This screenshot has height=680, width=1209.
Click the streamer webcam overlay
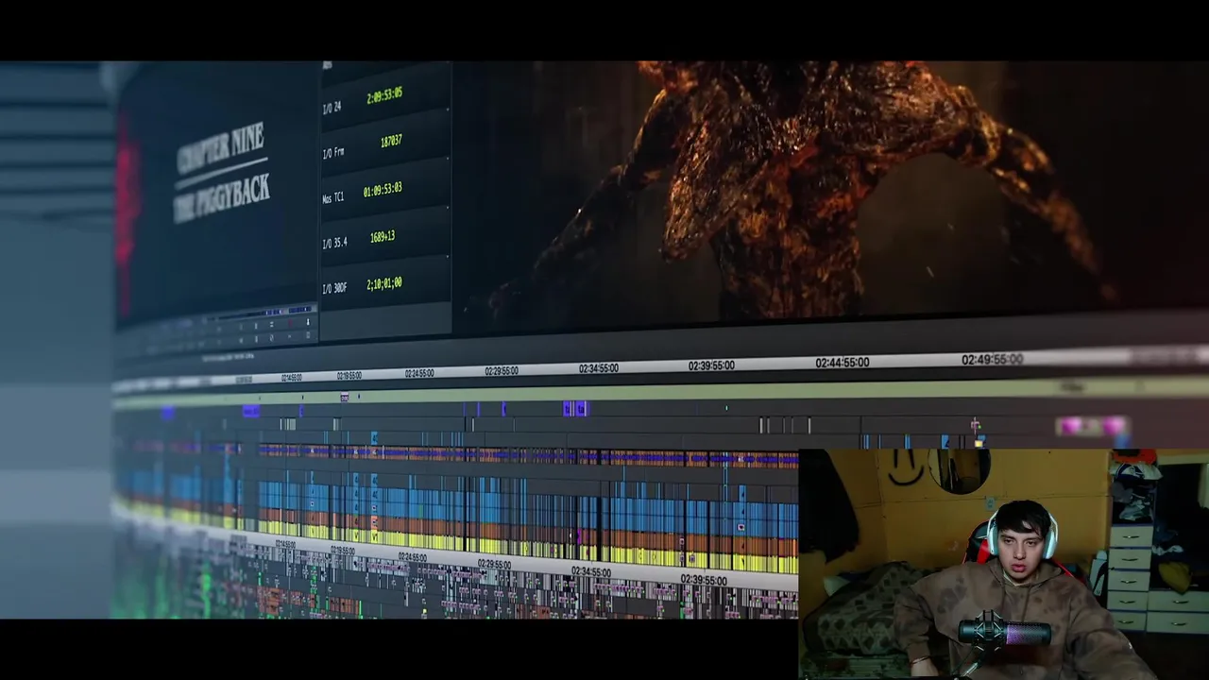tap(1003, 565)
